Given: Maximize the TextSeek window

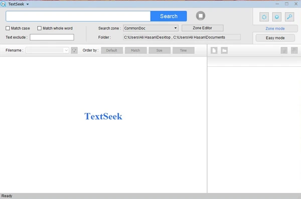Looking at the screenshot, I should point(286,4).
